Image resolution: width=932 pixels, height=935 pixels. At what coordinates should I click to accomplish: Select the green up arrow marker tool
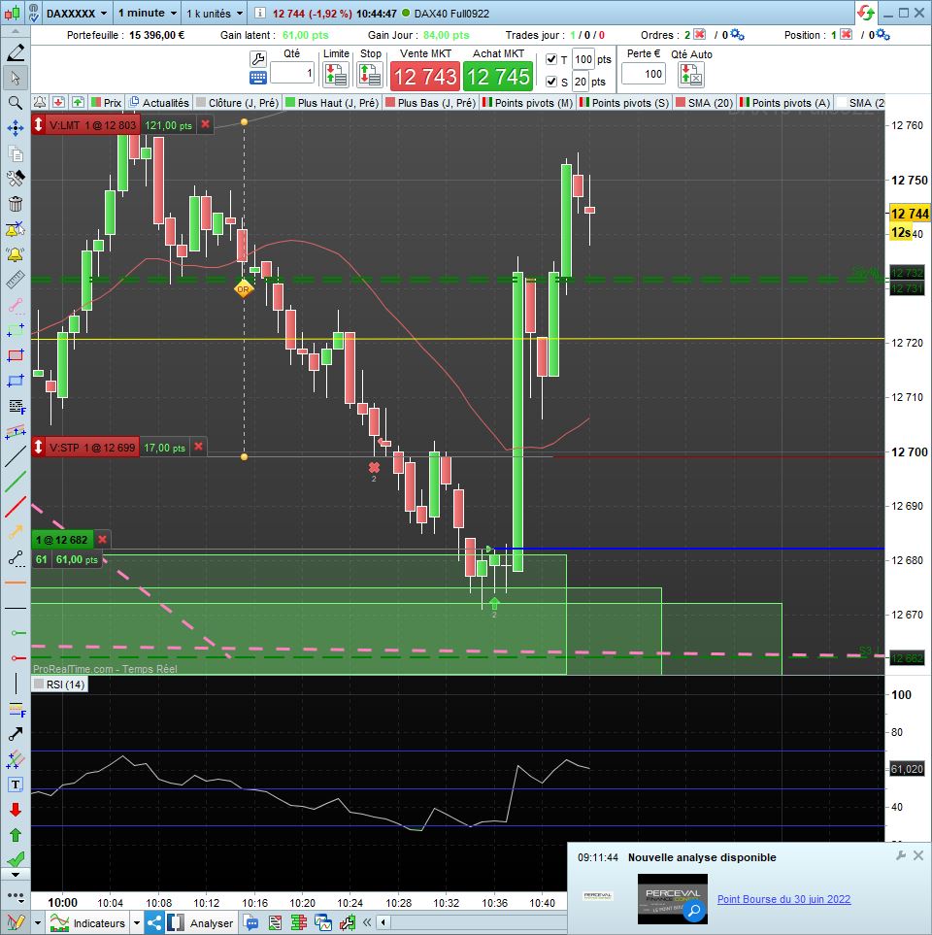(x=16, y=835)
